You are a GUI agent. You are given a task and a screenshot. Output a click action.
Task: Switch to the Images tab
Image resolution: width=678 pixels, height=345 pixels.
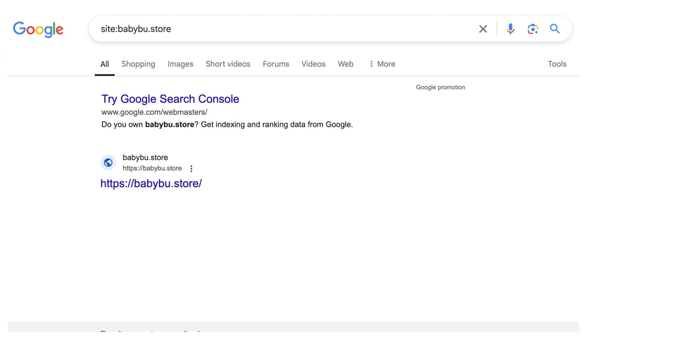(x=180, y=64)
